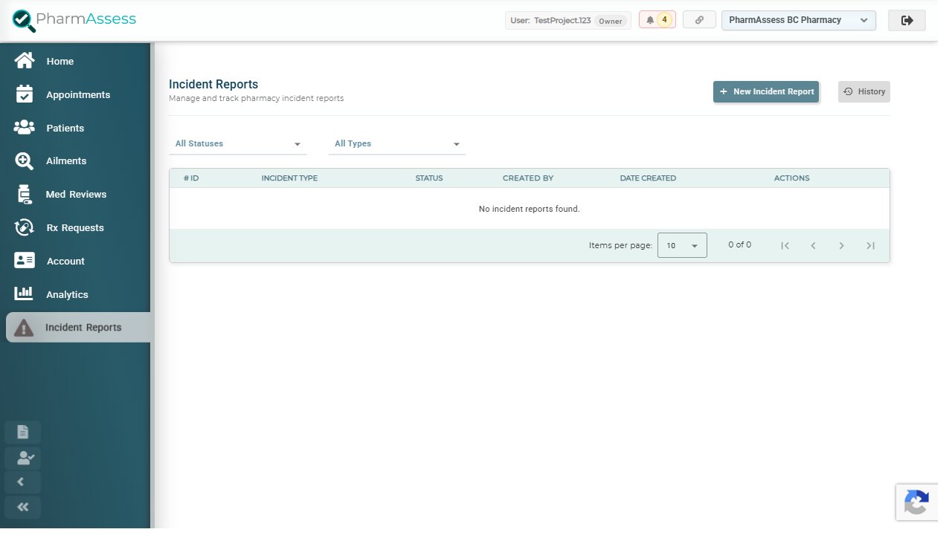Click the document icon in sidebar bottom

point(22,432)
